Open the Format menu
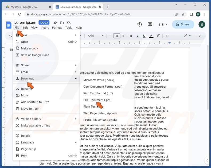This screenshot has height=168, width=211. pos(57,28)
